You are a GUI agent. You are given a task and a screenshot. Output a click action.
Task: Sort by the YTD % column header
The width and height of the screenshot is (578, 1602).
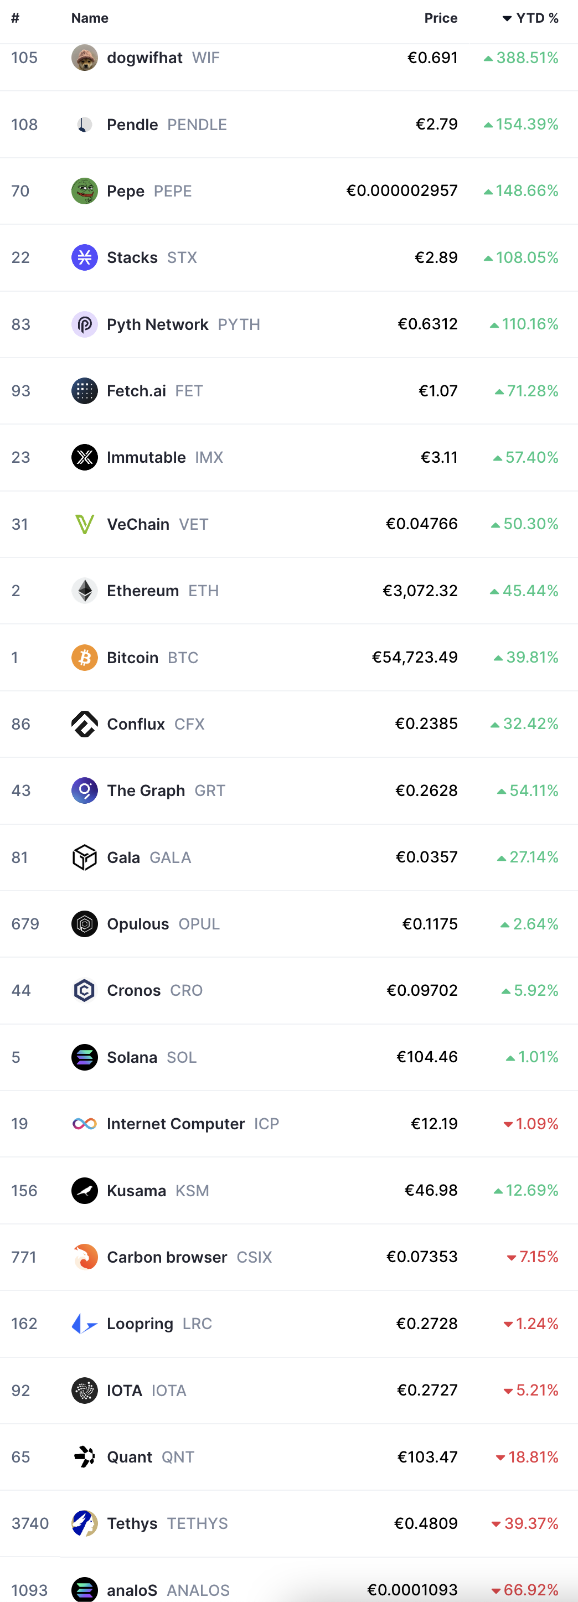point(531,18)
